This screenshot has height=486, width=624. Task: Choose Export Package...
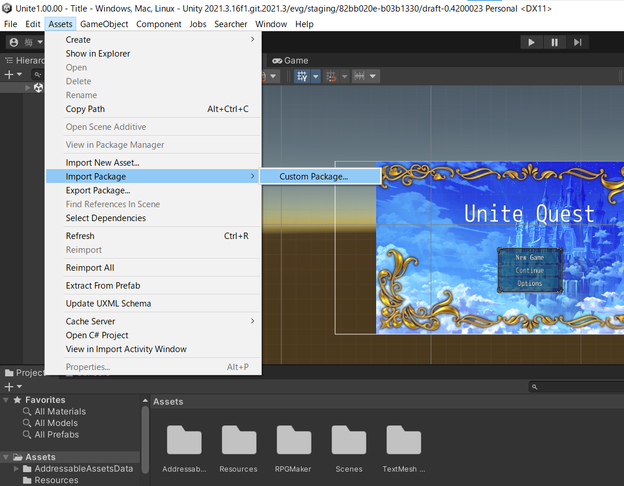tap(153, 190)
